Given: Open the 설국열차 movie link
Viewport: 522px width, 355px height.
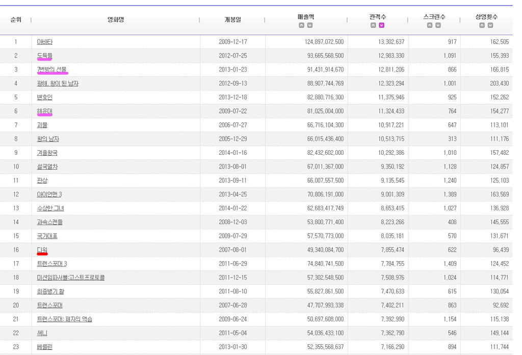Looking at the screenshot, I should coord(47,167).
